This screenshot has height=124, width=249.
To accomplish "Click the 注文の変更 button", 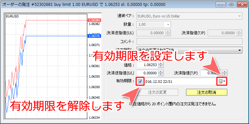I will coord(157,92).
